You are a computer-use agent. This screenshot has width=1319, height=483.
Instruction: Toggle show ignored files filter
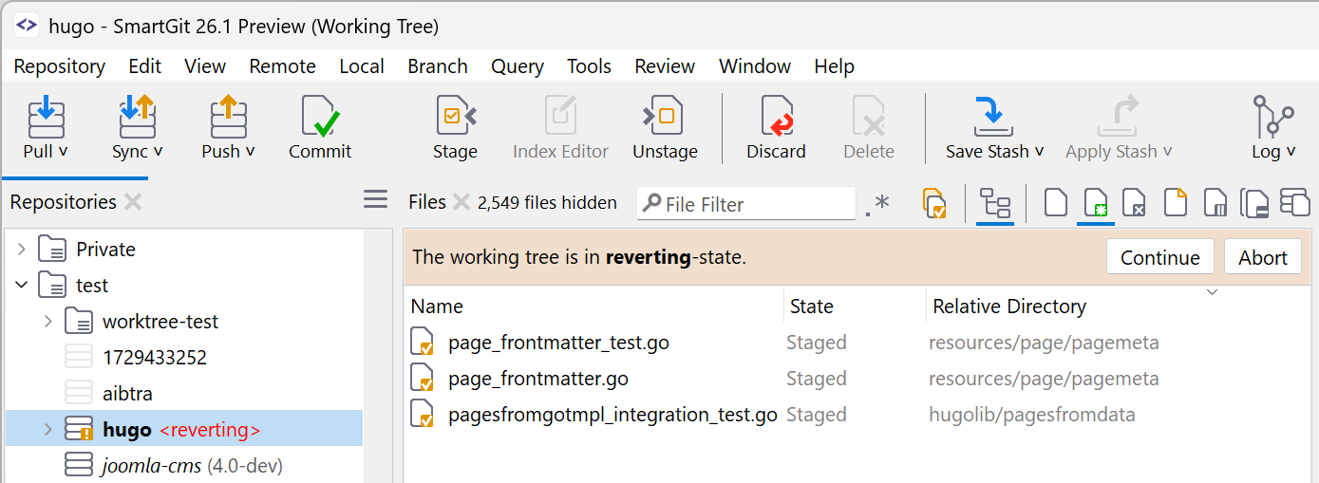pyautogui.click(x=1135, y=203)
